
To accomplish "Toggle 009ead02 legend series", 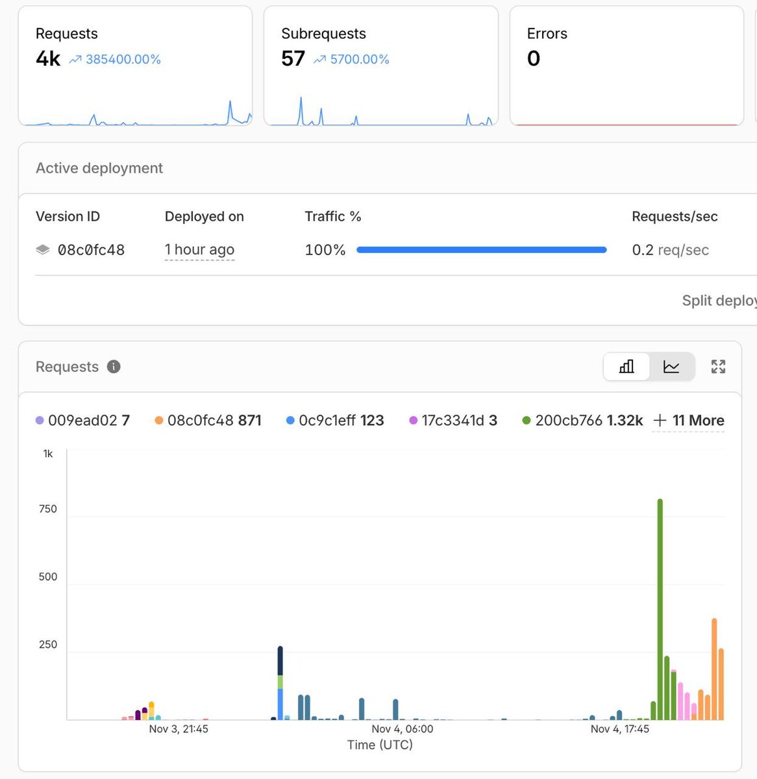I will point(82,421).
